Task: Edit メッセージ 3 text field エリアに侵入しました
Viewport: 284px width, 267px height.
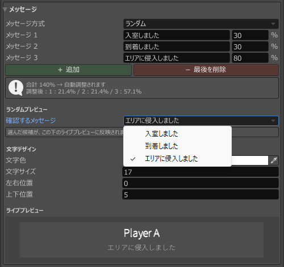Action: pos(177,58)
